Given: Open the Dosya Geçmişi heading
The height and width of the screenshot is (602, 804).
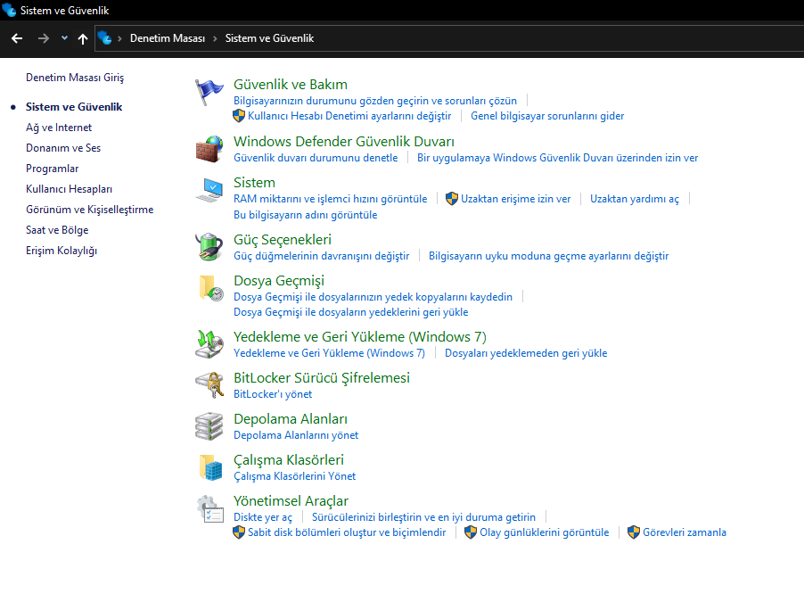Looking at the screenshot, I should [x=278, y=280].
